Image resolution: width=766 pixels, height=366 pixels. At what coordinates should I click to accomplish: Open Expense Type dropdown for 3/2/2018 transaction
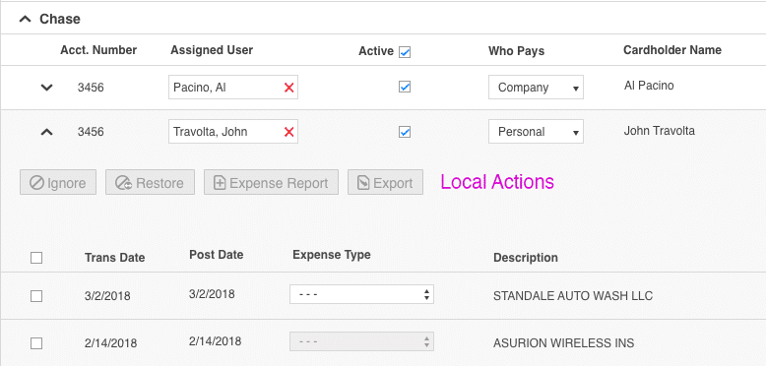click(x=361, y=294)
